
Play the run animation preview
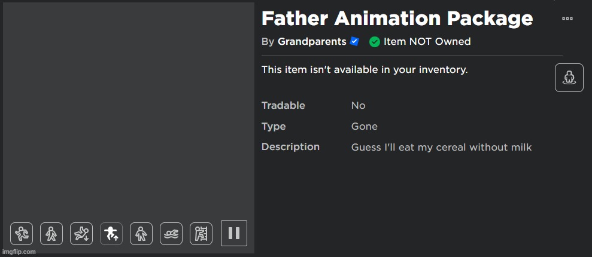pos(22,234)
